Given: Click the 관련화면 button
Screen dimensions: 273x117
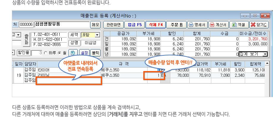Looking at the screenshot, I should click(x=113, y=25).
